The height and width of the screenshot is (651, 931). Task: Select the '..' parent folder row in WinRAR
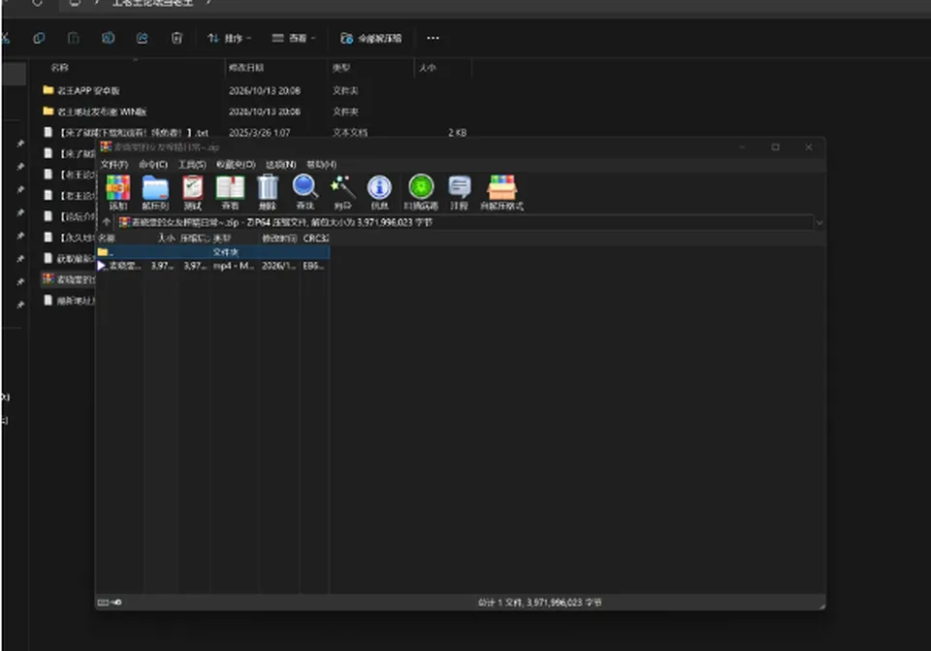click(x=212, y=252)
